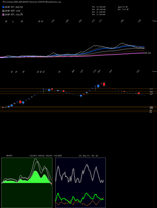Click the Pre V: 0 M text
This screenshot has width=157, height=208.
click(123, 9)
